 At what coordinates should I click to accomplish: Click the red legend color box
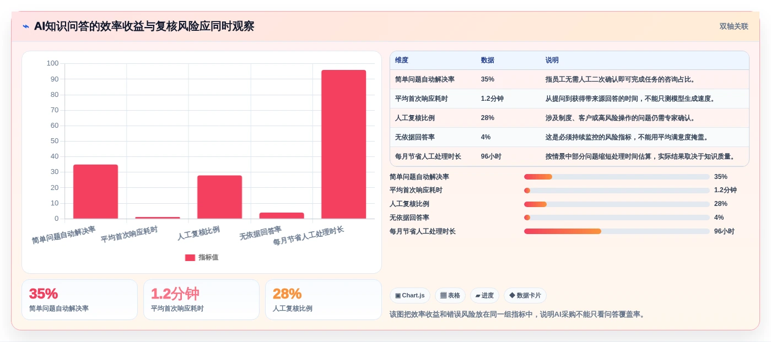point(190,257)
